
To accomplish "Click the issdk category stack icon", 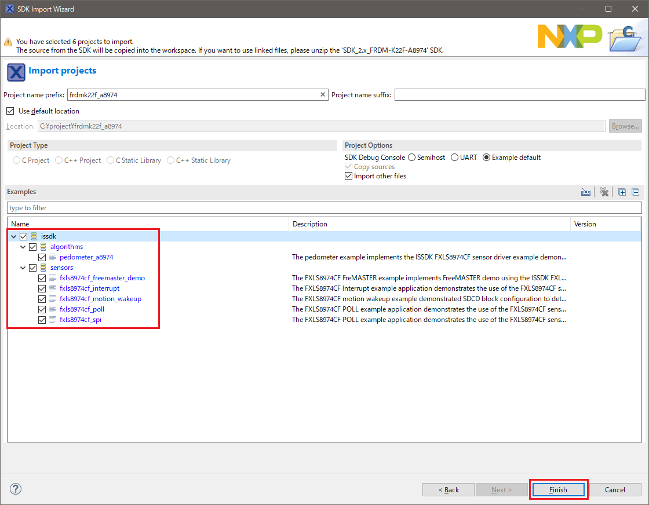I will coord(34,236).
